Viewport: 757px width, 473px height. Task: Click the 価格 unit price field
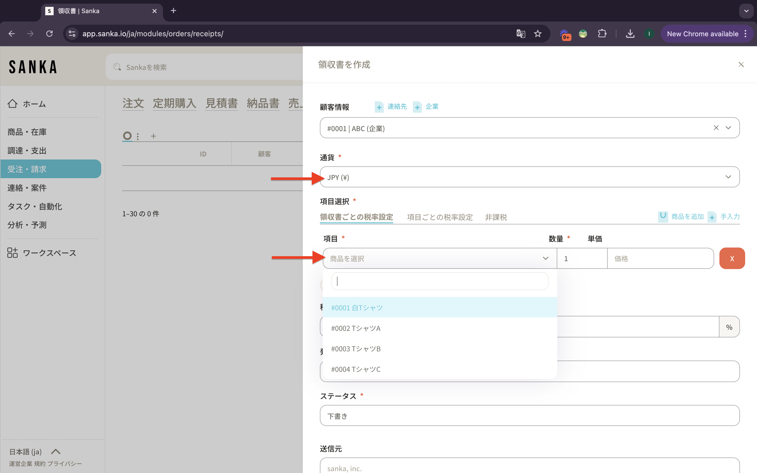pyautogui.click(x=660, y=258)
